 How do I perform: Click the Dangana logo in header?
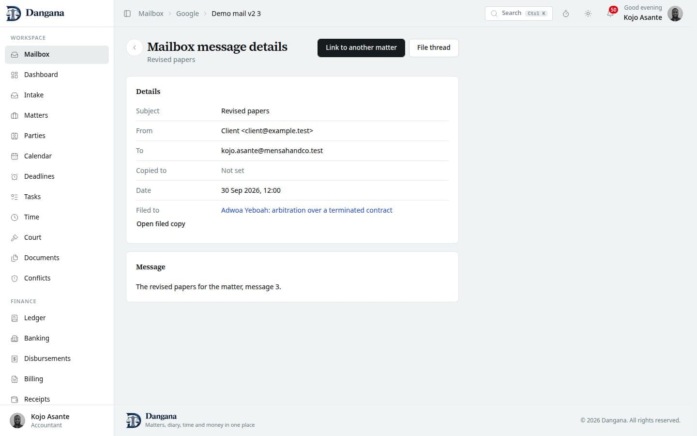click(35, 13)
